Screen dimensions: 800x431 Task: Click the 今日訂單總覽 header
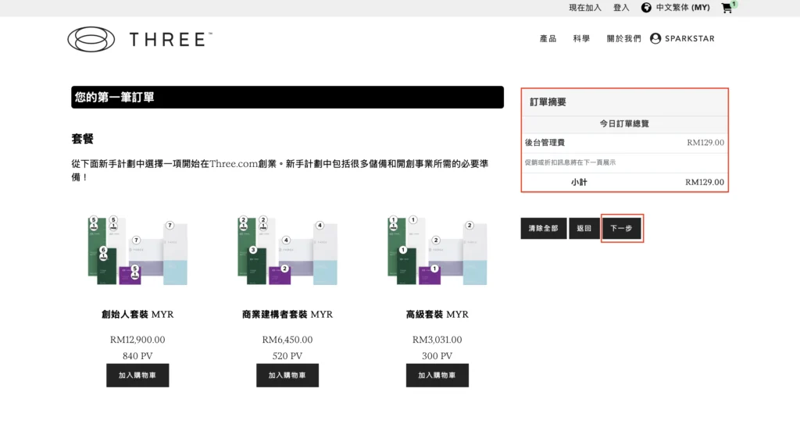(624, 124)
